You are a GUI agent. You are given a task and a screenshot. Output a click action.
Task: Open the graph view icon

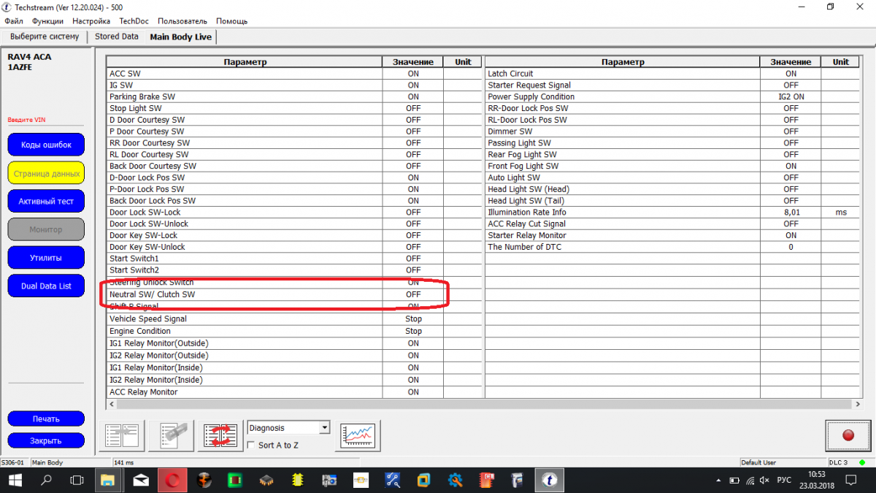coord(358,435)
